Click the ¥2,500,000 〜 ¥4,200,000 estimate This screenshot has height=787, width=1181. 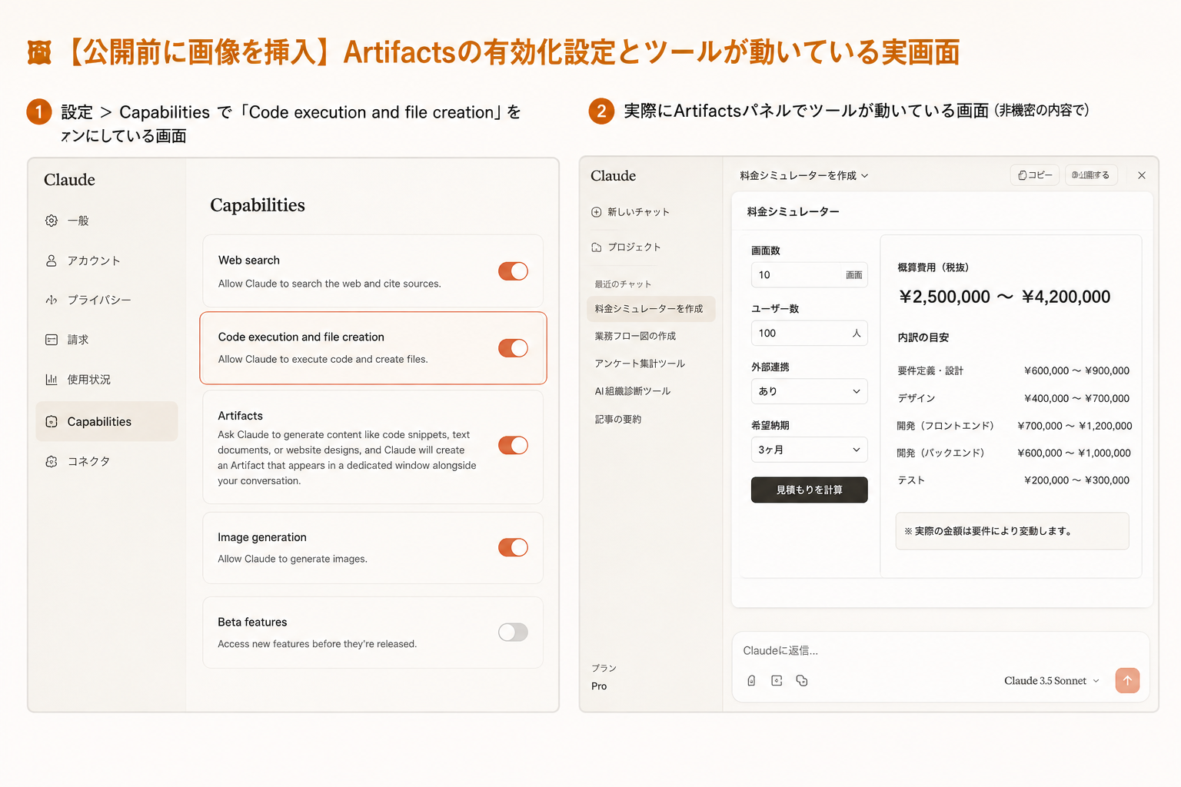pyautogui.click(x=1004, y=297)
